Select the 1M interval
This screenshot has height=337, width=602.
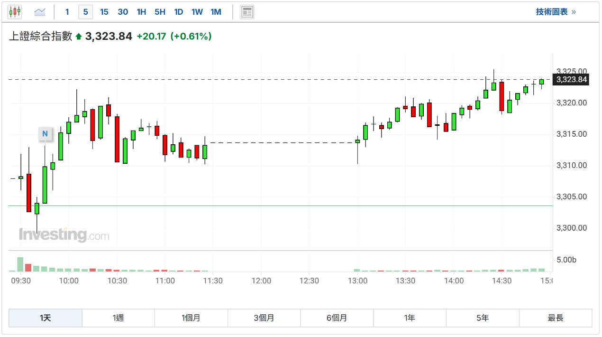(x=216, y=12)
